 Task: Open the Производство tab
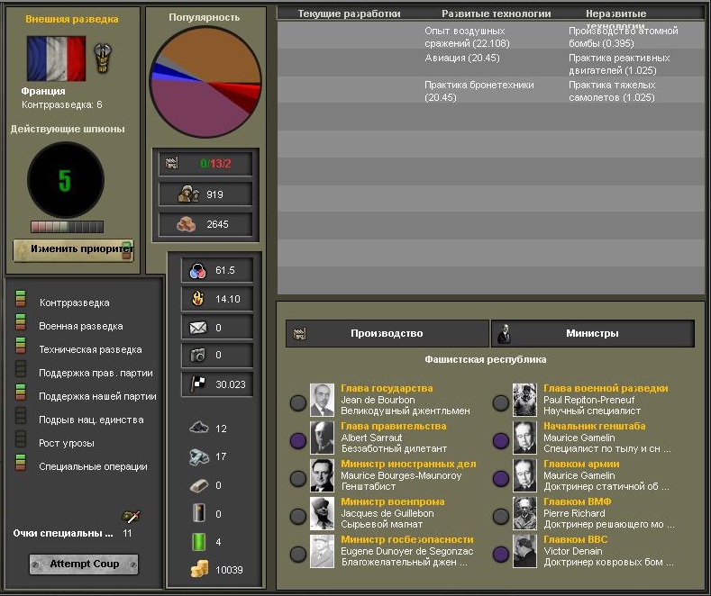coord(387,333)
